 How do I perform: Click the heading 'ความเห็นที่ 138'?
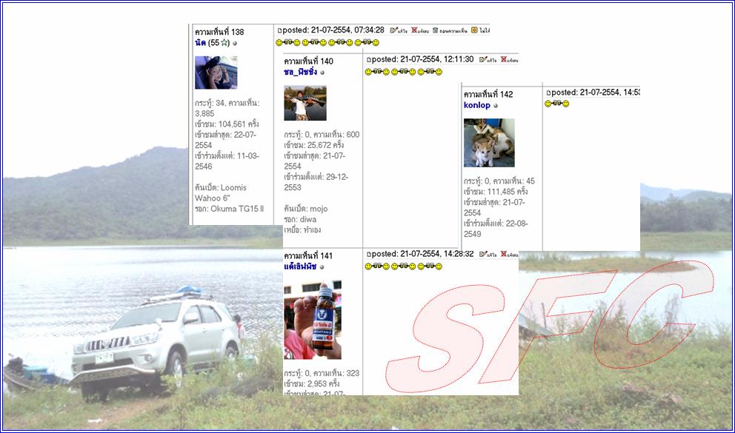coord(219,32)
